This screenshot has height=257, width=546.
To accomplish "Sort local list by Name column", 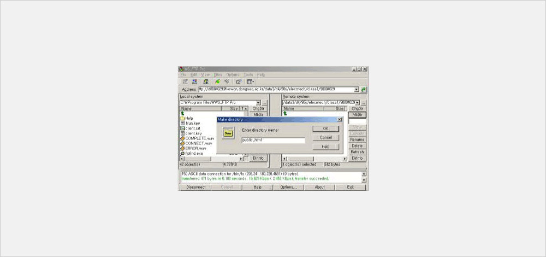I will point(200,109).
